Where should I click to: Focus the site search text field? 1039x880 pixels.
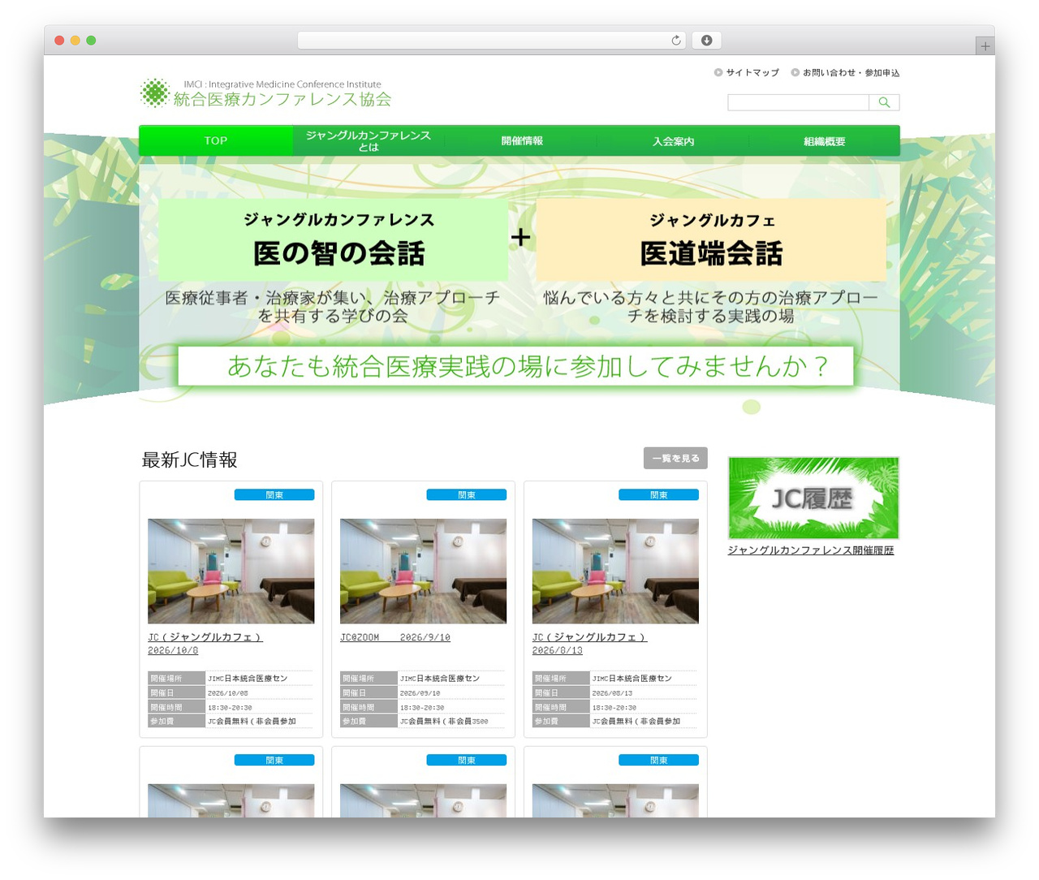pos(798,102)
